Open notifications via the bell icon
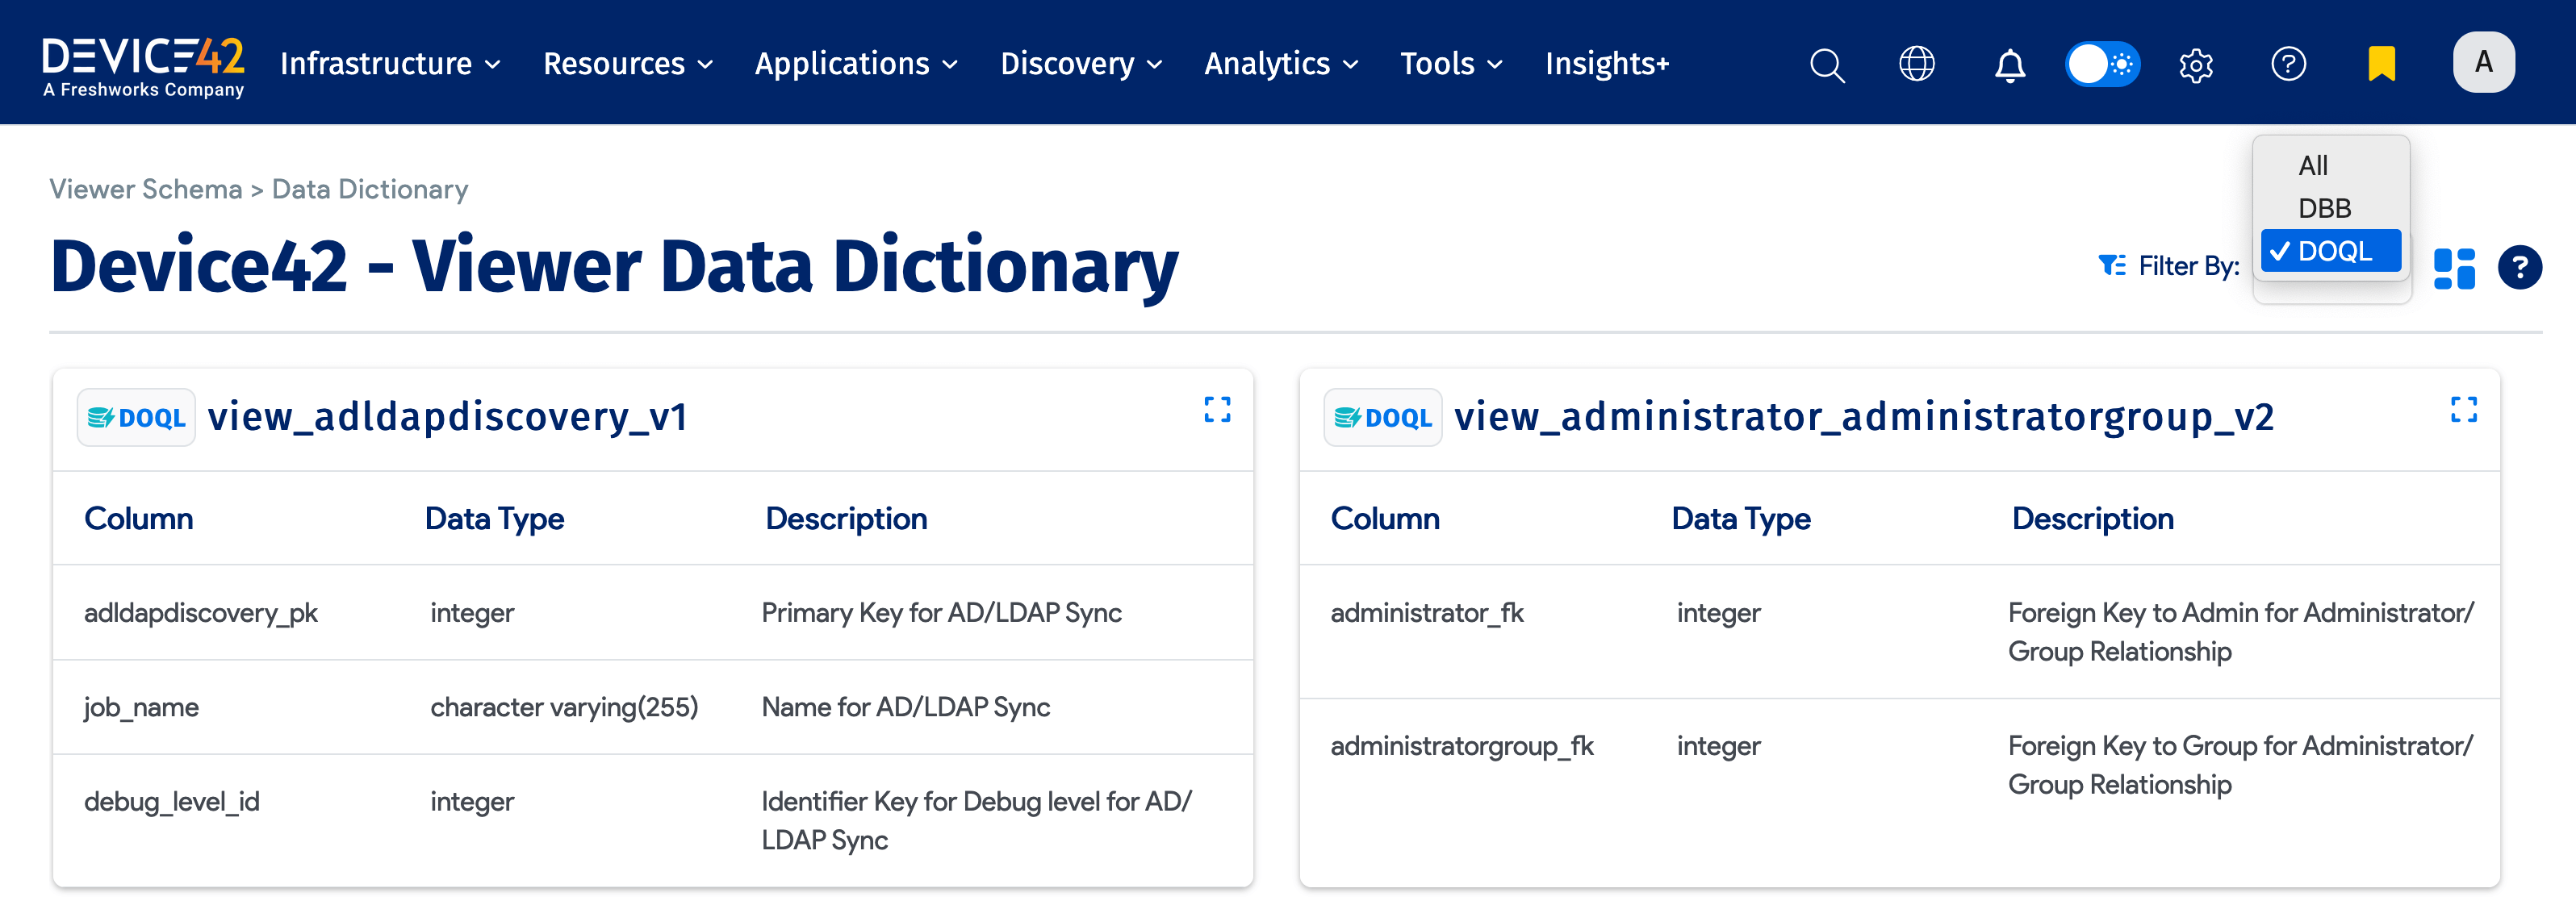Screen dimensions: 2576x905 click(x=2009, y=64)
